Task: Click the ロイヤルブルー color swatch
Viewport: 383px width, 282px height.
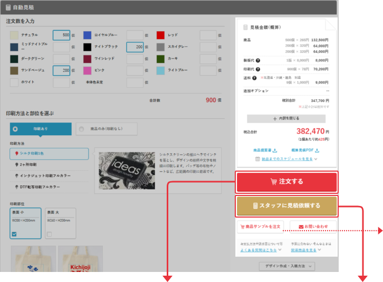Action: pos(87,35)
